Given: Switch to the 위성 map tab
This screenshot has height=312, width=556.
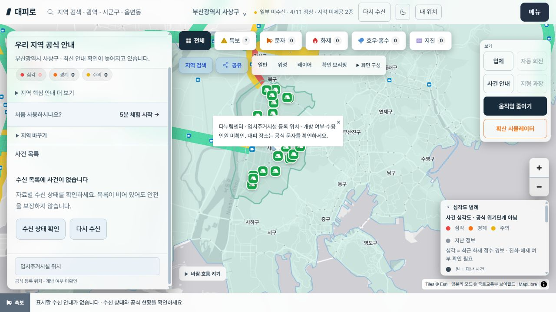Looking at the screenshot, I should 282,65.
